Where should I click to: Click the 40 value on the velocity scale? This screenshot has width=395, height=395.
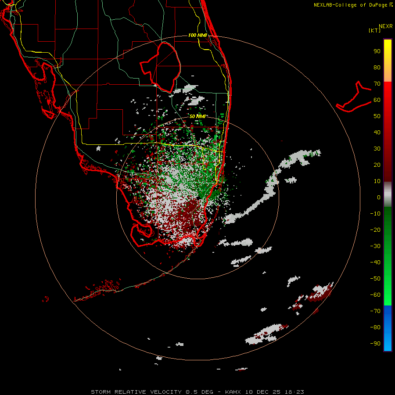(x=377, y=133)
